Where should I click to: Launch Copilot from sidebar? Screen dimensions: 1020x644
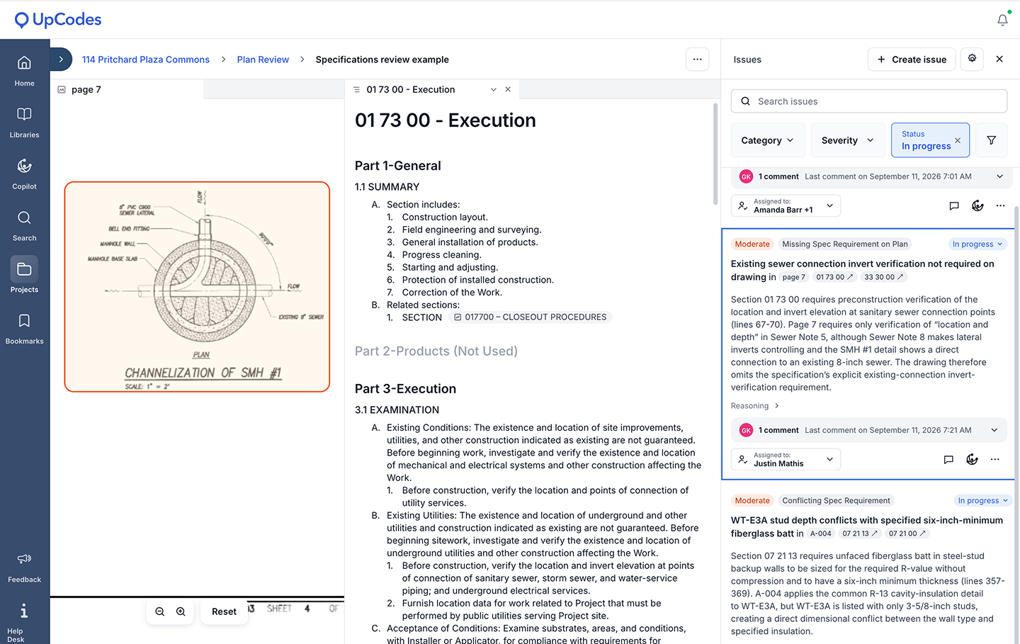point(24,174)
